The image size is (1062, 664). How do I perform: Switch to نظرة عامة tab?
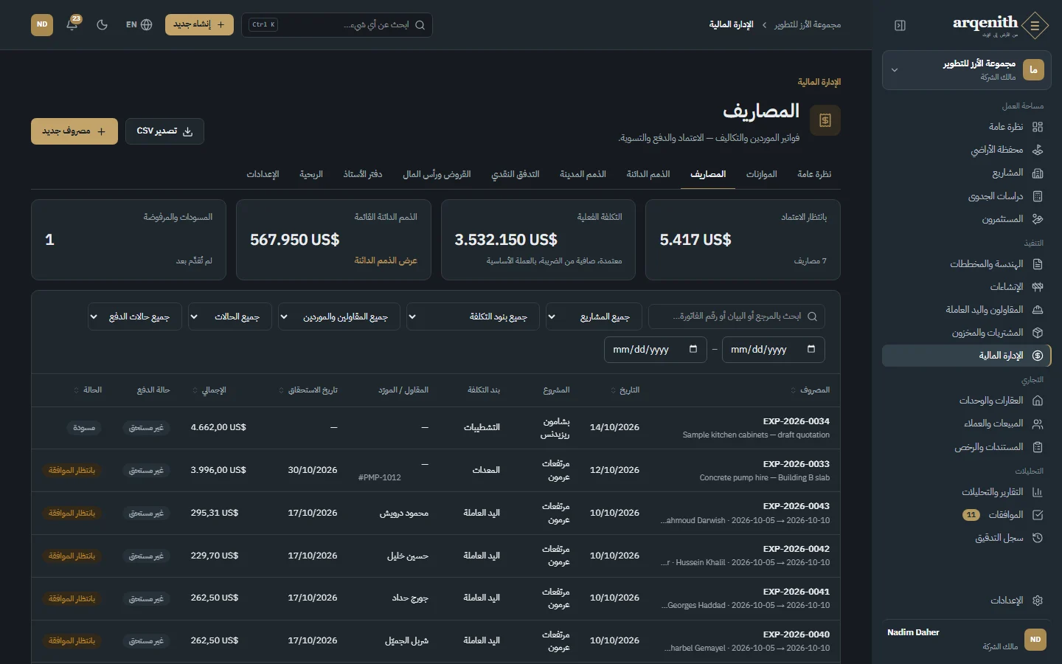pos(814,174)
